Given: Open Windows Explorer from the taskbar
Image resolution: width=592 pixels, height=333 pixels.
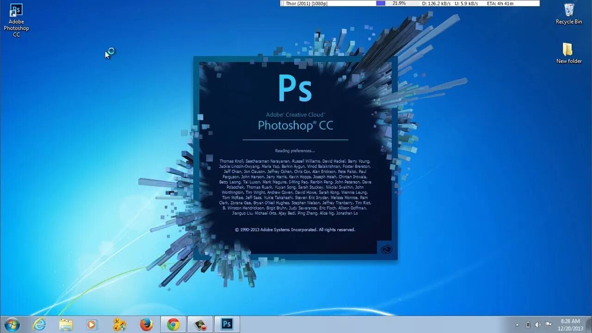Looking at the screenshot, I should coord(66,325).
